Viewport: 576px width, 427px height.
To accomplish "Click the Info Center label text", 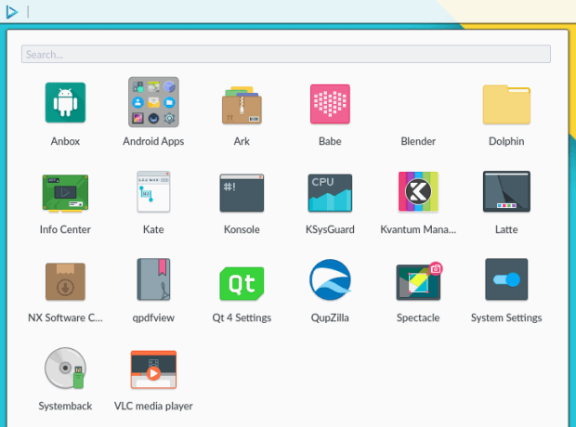I will click(65, 229).
